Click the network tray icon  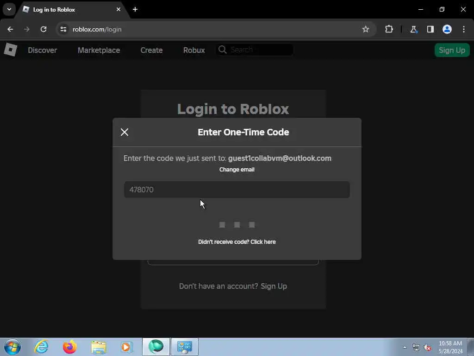click(x=416, y=348)
